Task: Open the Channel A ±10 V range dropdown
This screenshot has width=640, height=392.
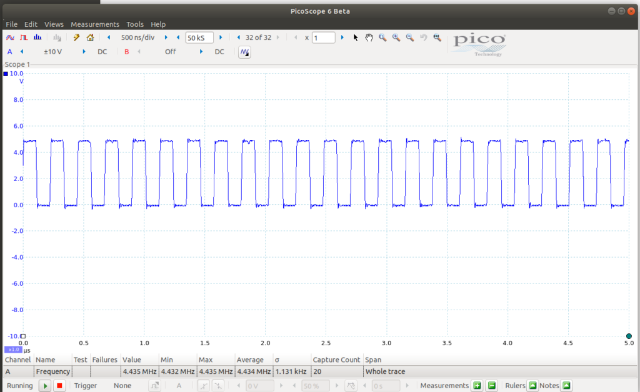Action: pyautogui.click(x=53, y=52)
